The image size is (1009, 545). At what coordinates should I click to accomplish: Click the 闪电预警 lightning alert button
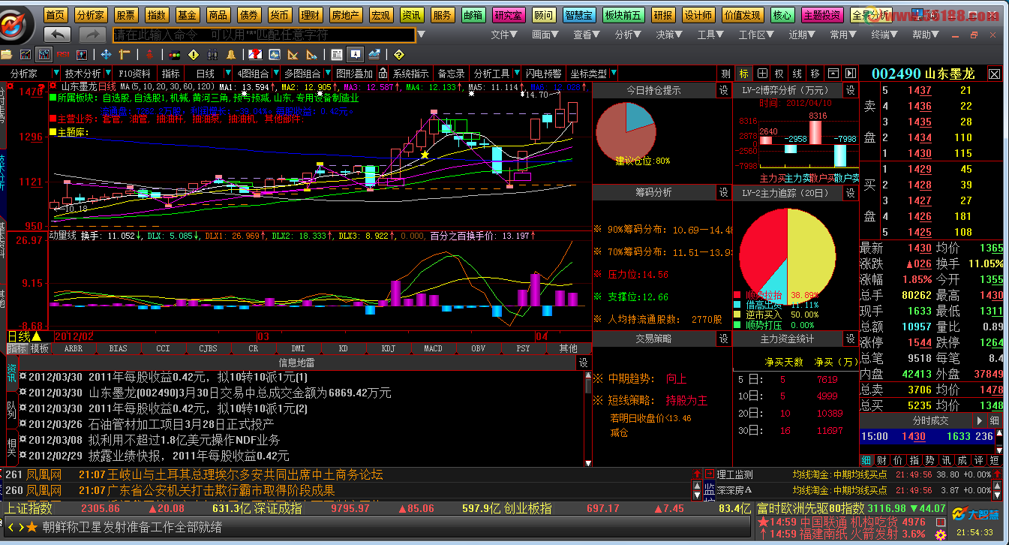(x=544, y=74)
